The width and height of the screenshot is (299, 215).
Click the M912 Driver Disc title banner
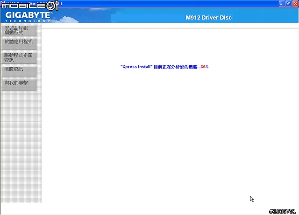(208, 18)
